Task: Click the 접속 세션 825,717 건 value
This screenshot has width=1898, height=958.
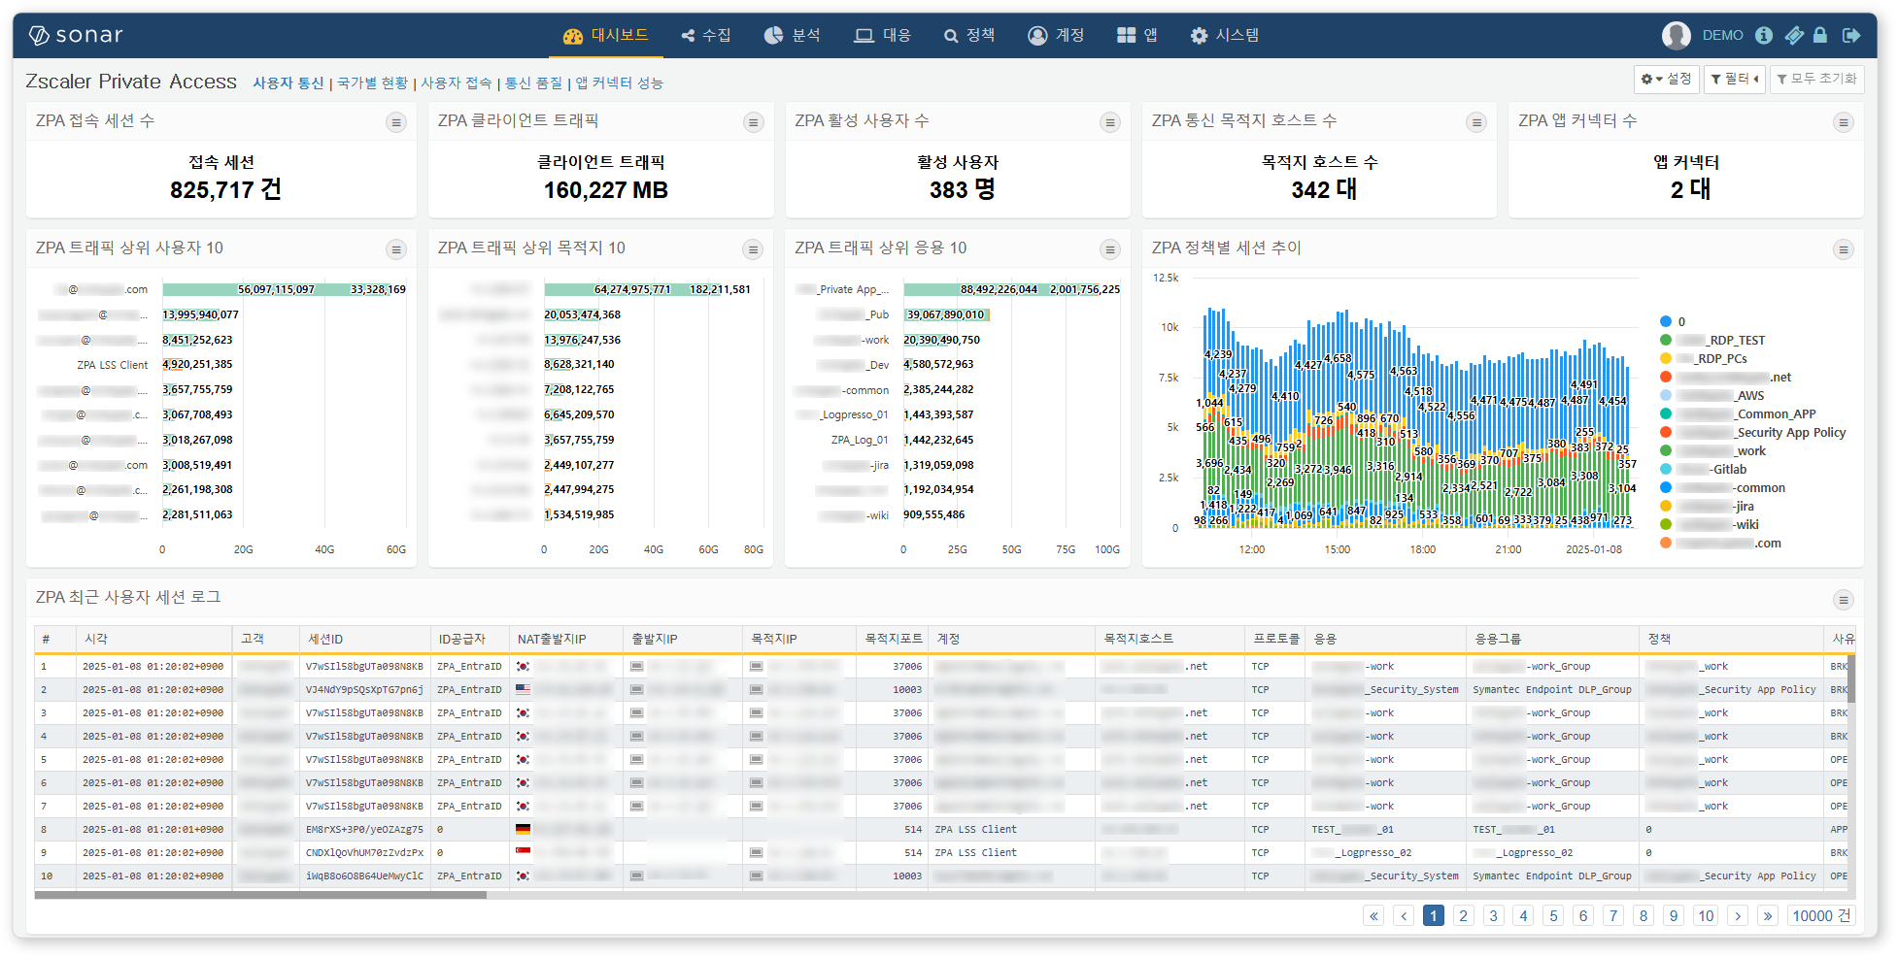Action: pos(225,189)
